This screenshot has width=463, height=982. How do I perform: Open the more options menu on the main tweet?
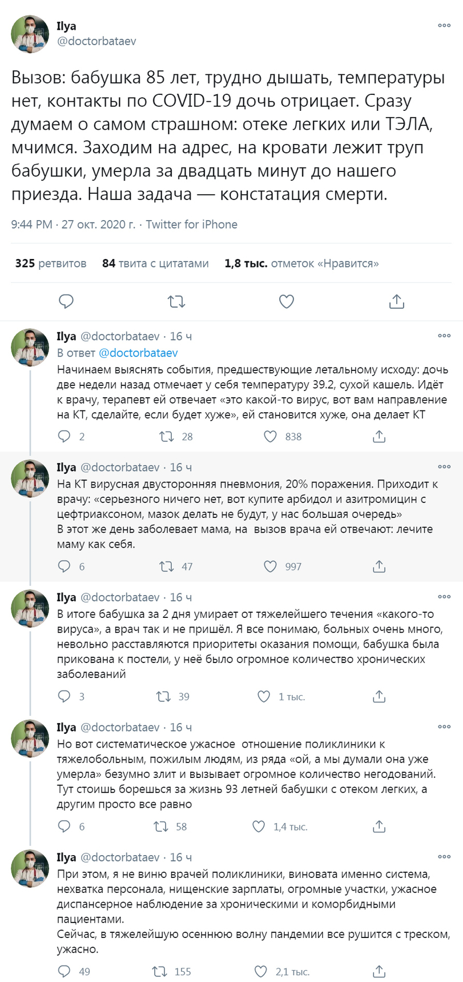444,26
